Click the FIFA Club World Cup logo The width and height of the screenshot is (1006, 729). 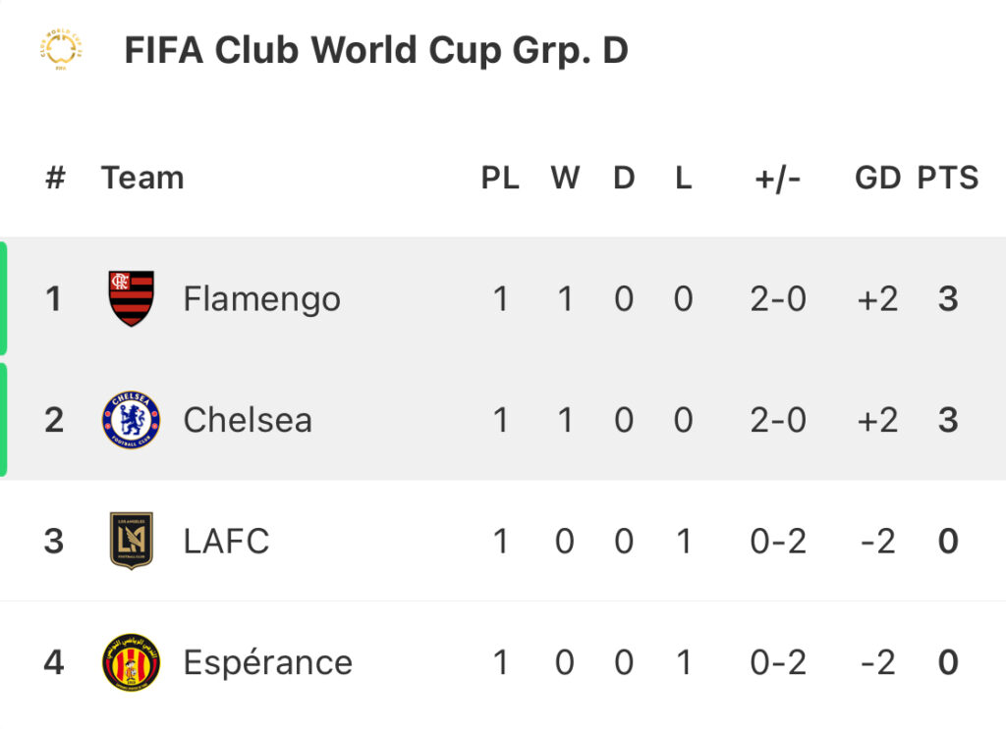click(61, 49)
